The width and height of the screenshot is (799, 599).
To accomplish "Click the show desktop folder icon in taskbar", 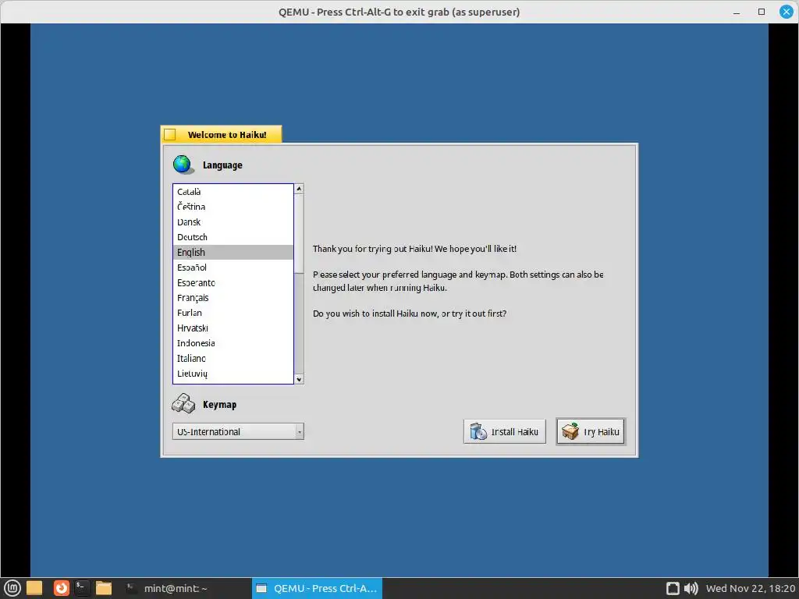I will click(34, 588).
